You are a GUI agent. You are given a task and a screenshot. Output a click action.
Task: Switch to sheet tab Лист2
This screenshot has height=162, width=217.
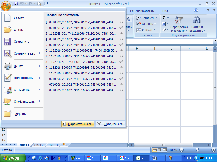pos(39,145)
